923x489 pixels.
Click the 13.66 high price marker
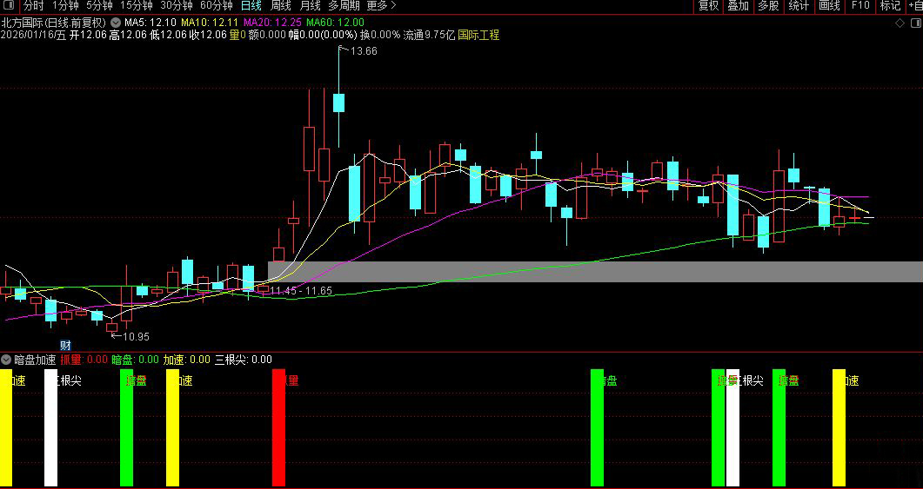tap(363, 51)
